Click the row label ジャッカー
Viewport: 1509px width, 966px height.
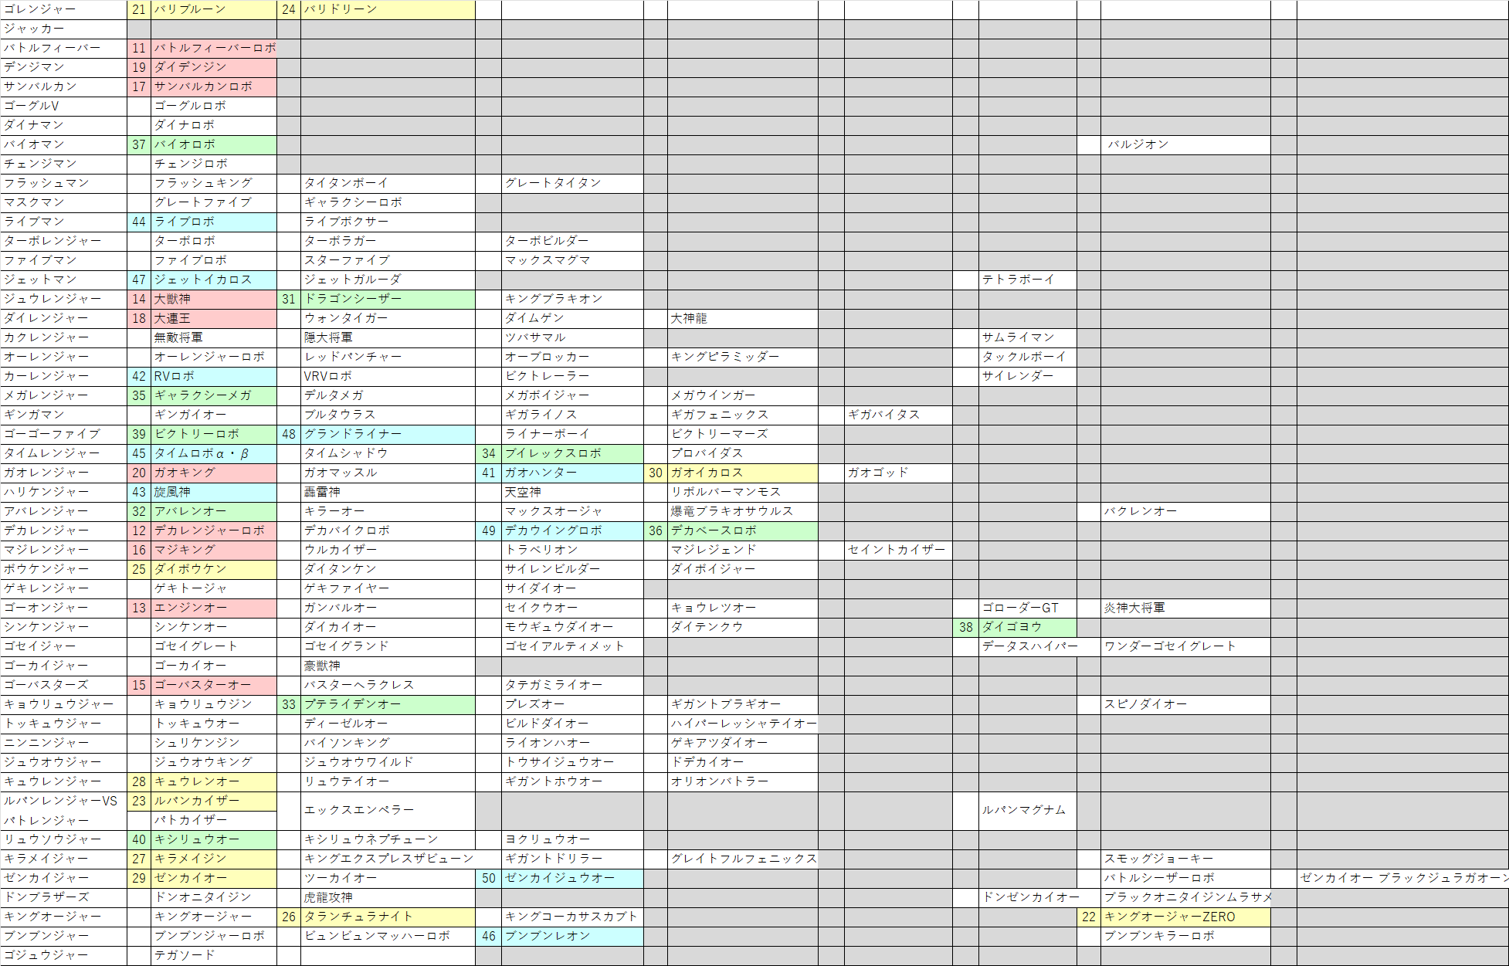point(63,29)
